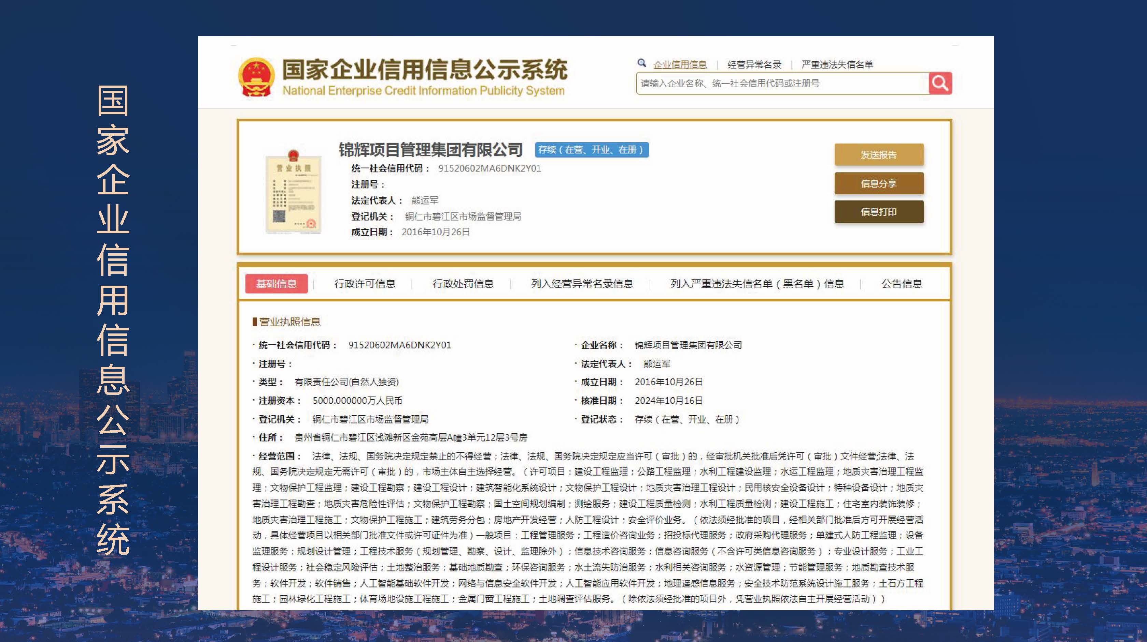Click the 发送报告 button

tap(879, 155)
